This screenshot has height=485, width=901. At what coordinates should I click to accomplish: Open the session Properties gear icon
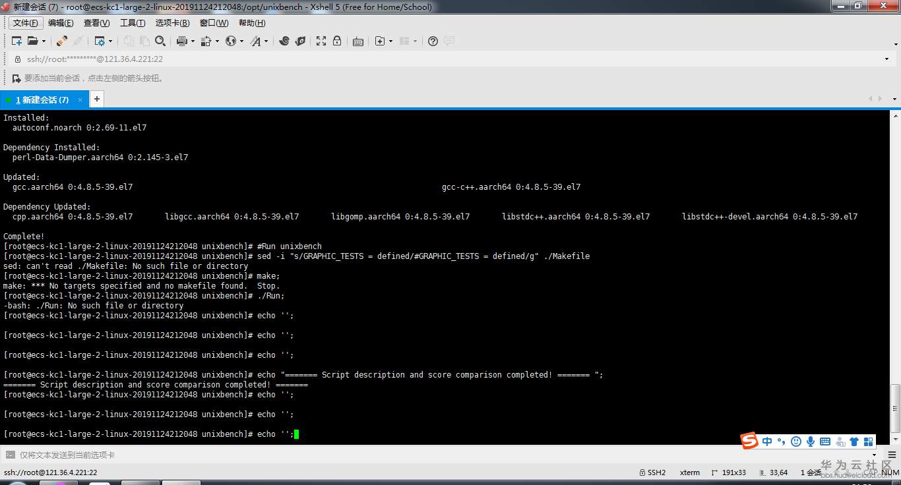(x=100, y=41)
